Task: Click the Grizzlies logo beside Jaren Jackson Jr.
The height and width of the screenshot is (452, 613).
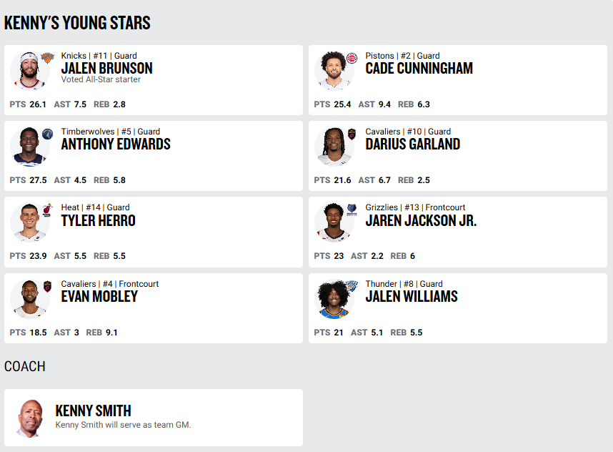Action: coord(352,210)
